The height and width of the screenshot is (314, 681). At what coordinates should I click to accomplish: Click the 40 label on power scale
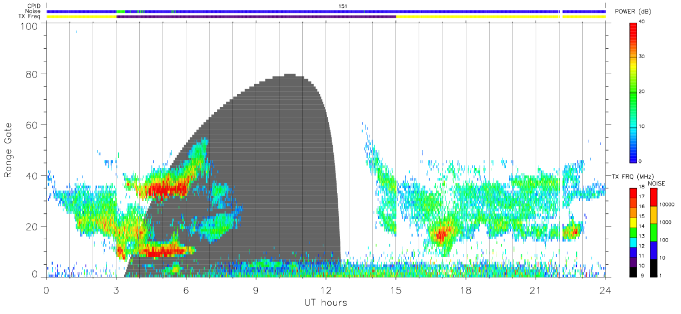[642, 22]
